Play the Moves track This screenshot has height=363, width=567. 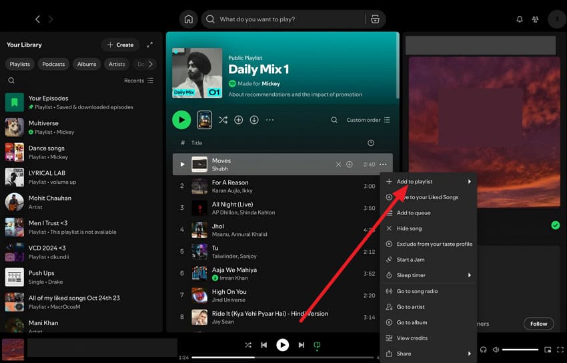182,165
